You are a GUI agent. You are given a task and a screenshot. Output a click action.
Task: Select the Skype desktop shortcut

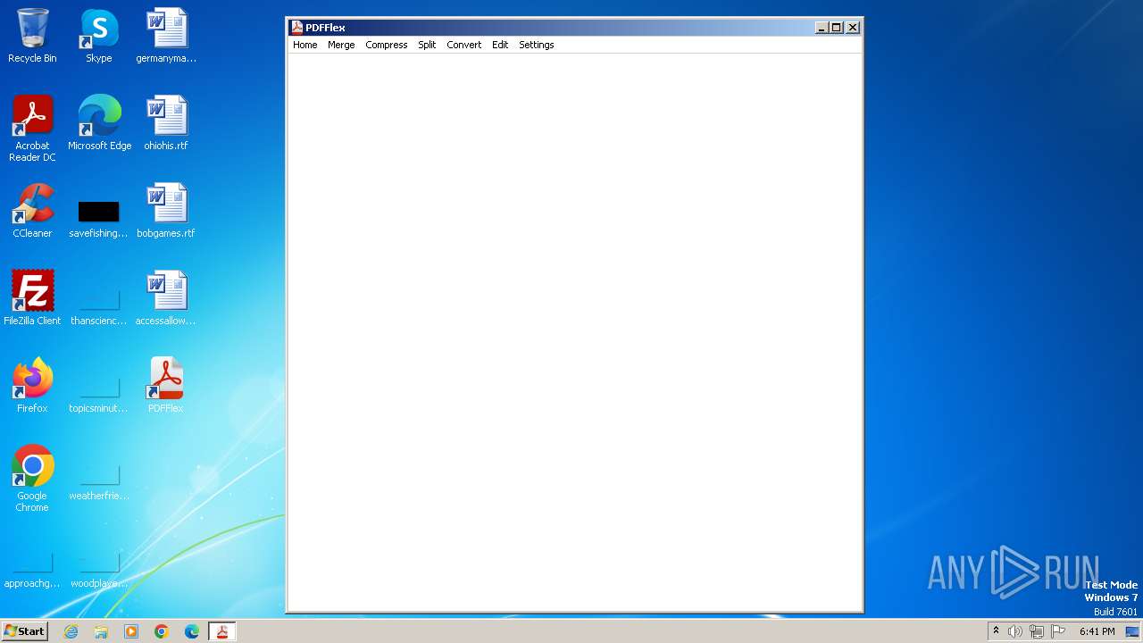click(x=99, y=36)
